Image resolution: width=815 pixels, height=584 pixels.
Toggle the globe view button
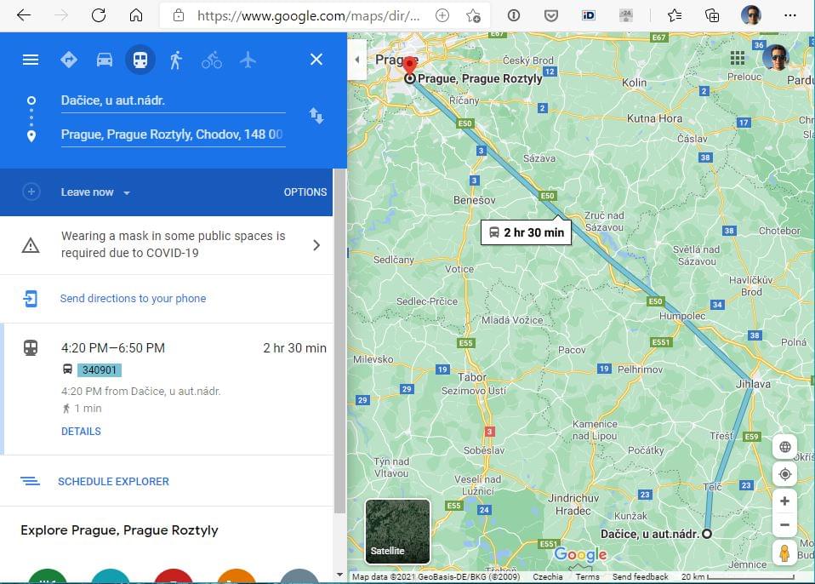coord(785,447)
